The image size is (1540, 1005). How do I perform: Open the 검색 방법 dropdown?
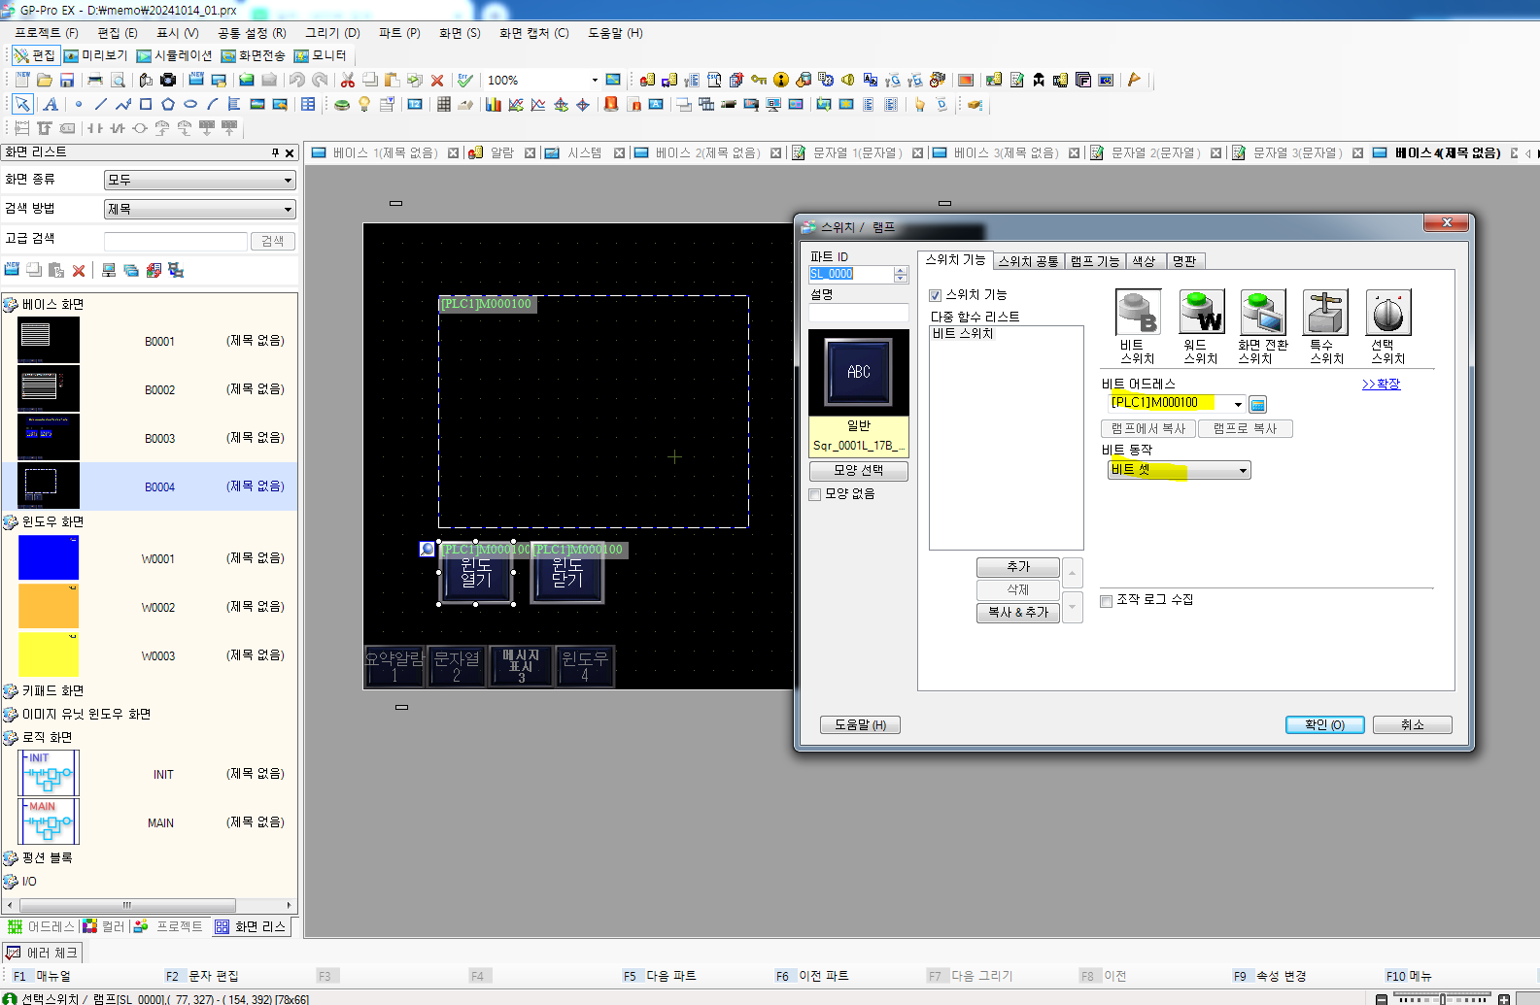click(199, 209)
